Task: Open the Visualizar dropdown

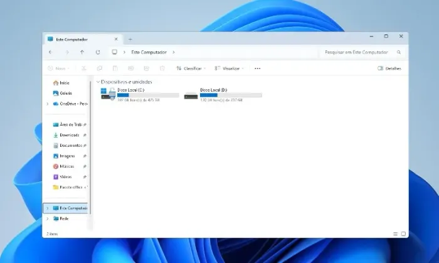Action: (x=230, y=68)
